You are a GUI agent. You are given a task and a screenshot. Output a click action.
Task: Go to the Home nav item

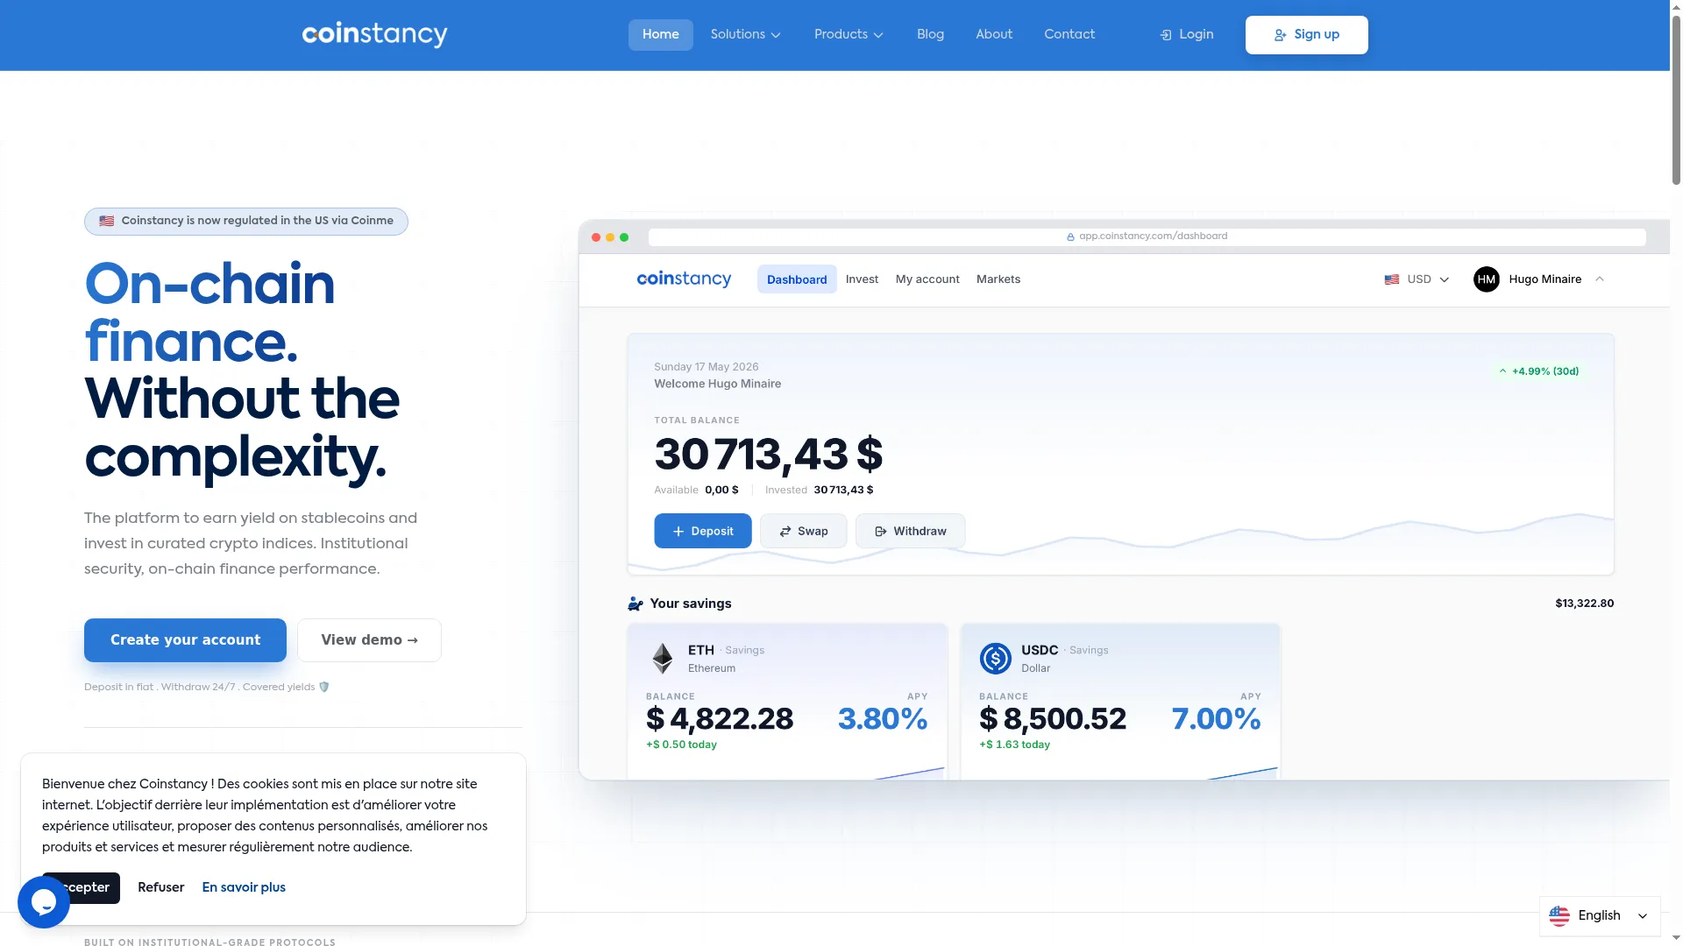pos(661,34)
